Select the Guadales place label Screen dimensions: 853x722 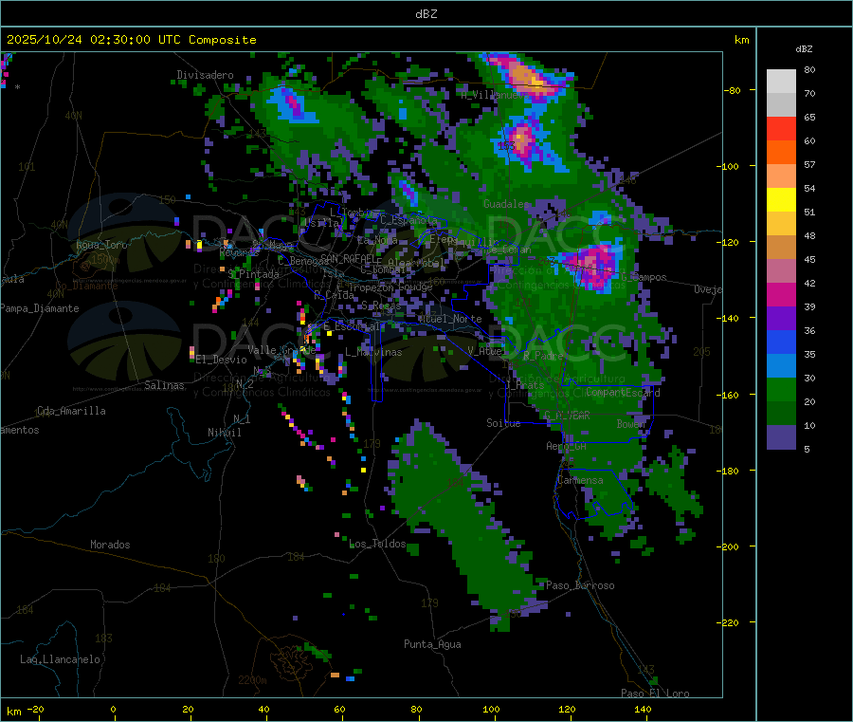pyautogui.click(x=506, y=204)
